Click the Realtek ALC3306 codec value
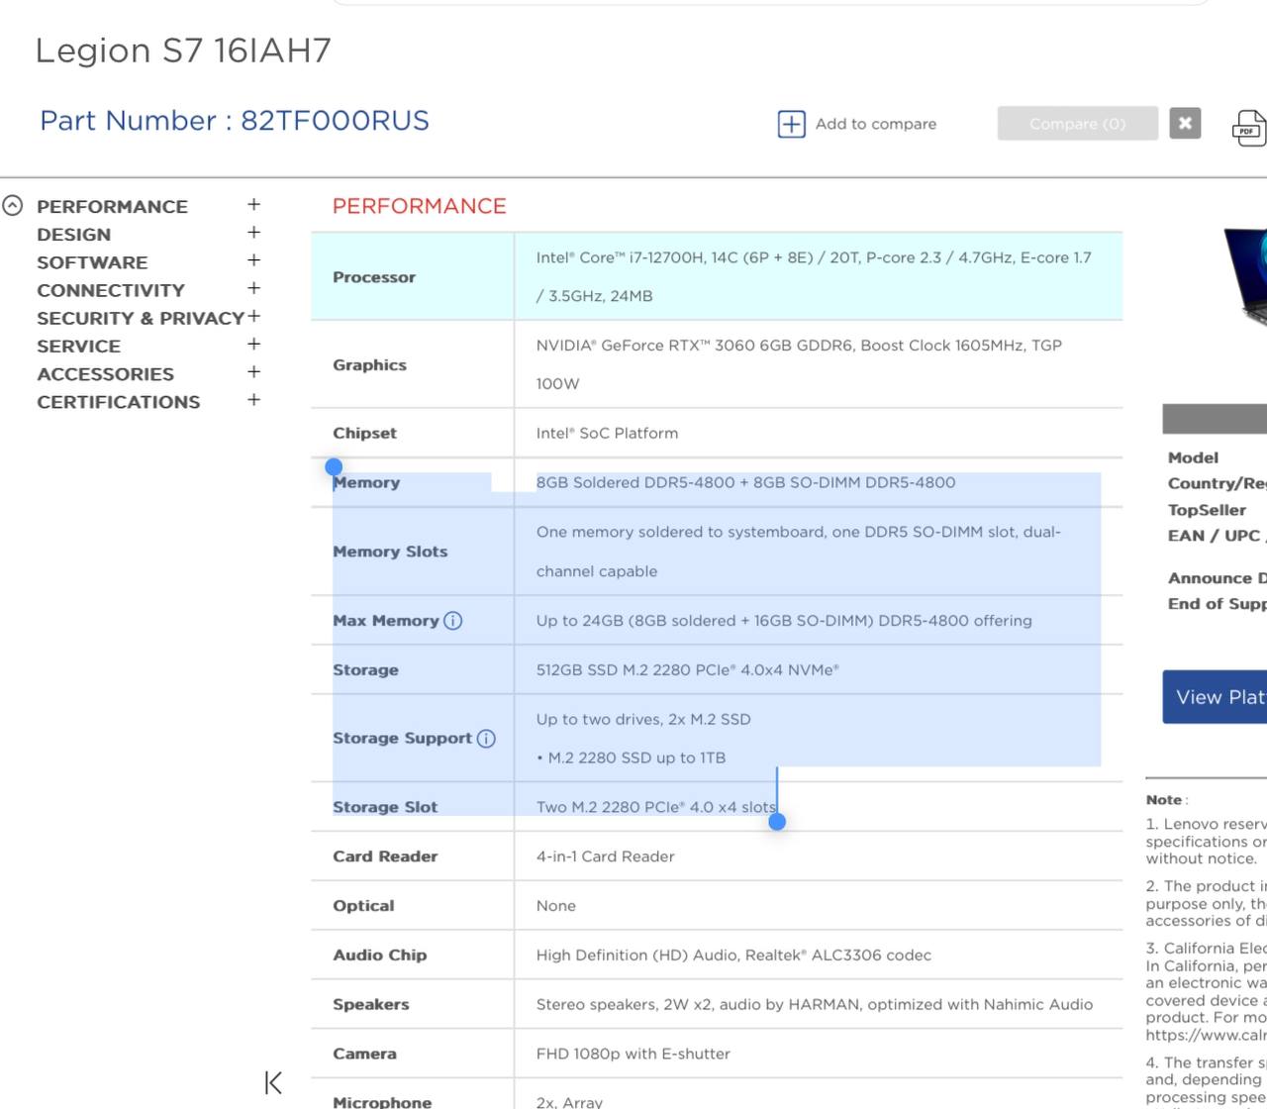 pos(733,956)
